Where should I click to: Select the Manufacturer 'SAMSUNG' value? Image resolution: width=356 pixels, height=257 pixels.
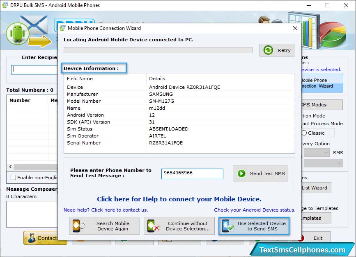coord(161,94)
